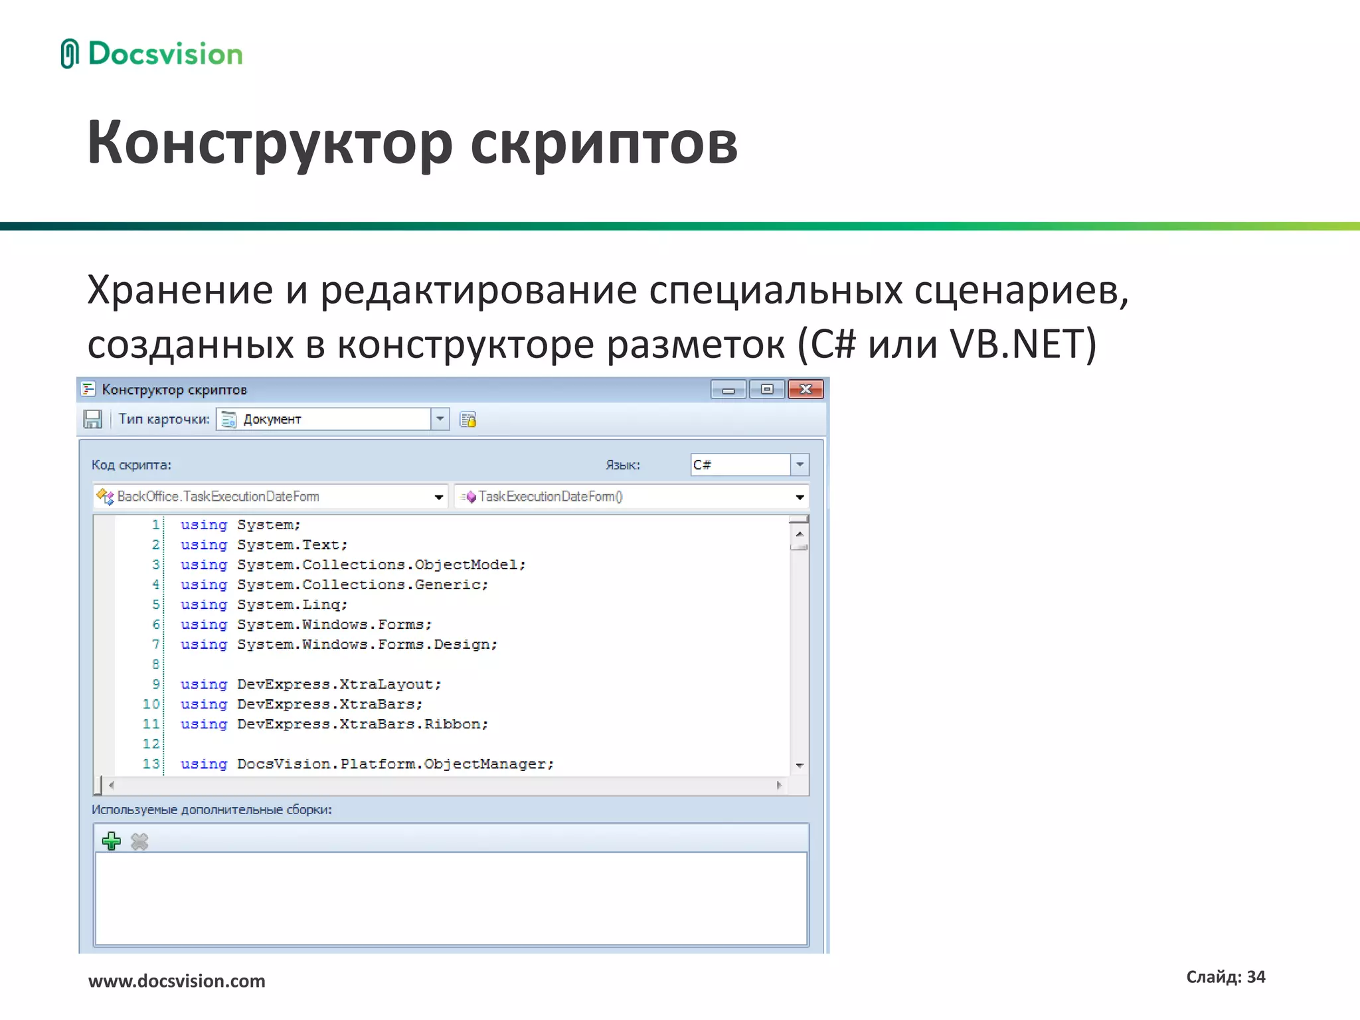The image size is (1360, 1020).
Task: Click the horizontal scrollbar left arrow
Action: tap(112, 785)
